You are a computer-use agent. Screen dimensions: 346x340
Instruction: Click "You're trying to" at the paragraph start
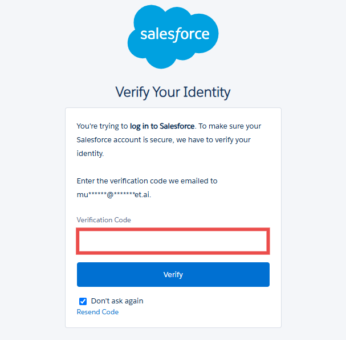pos(102,126)
